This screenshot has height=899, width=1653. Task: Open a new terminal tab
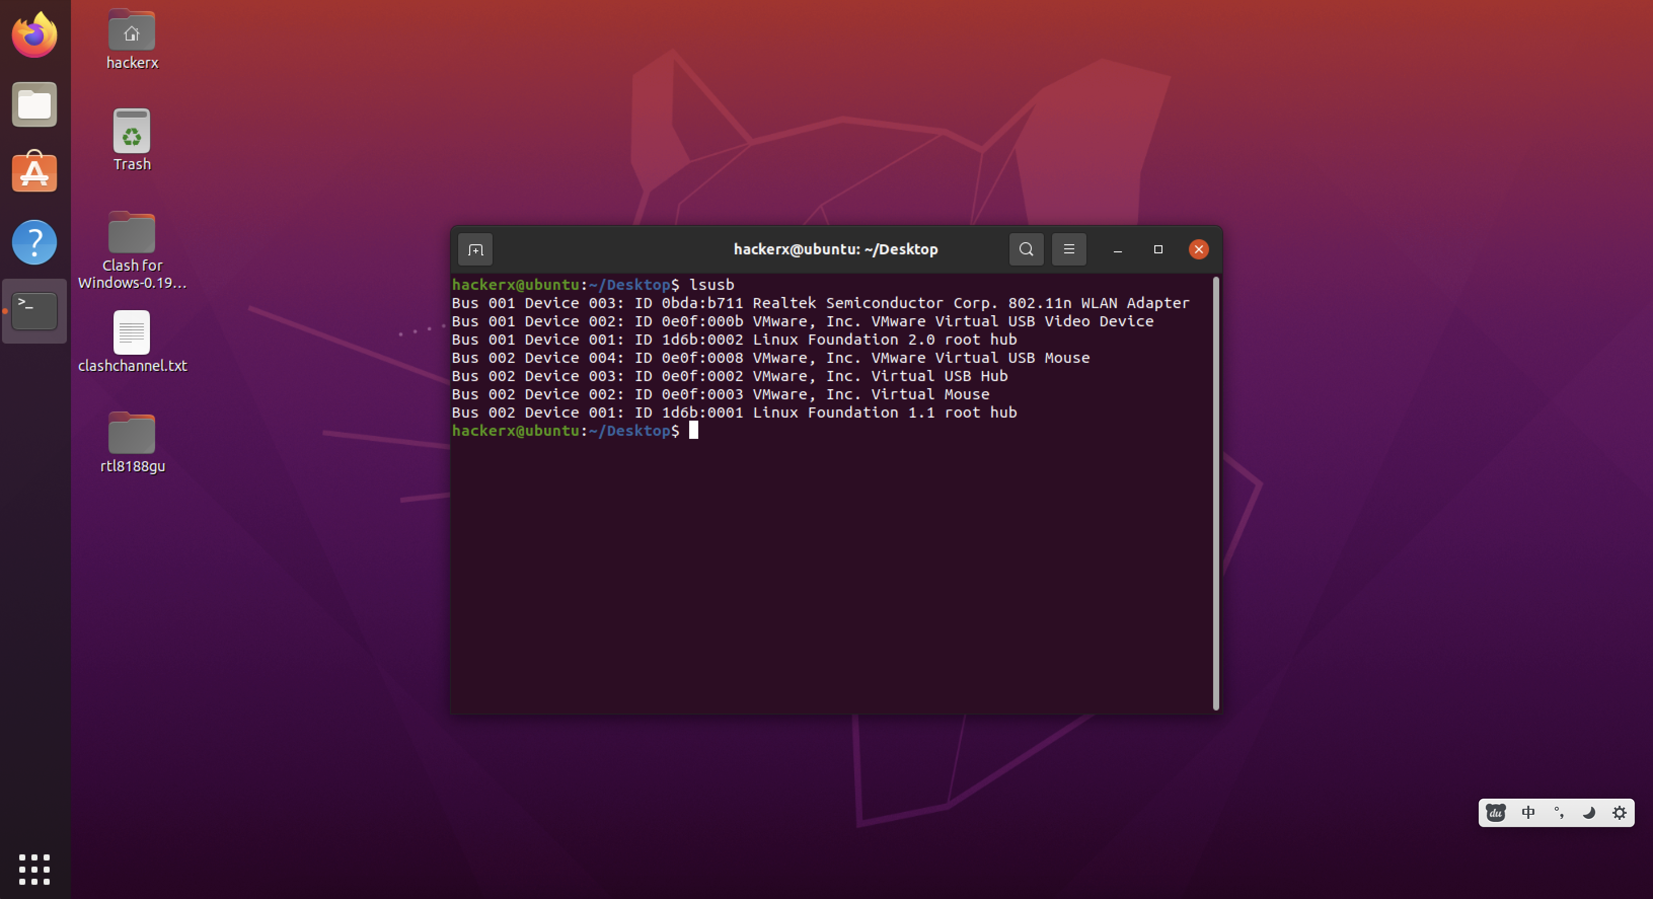click(475, 250)
